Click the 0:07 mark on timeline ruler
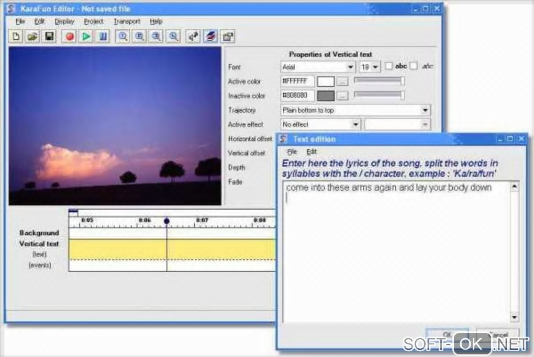Image resolution: width=534 pixels, height=357 pixels. tap(202, 221)
